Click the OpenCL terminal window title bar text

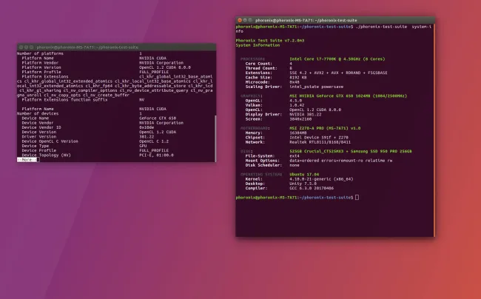[87, 47]
